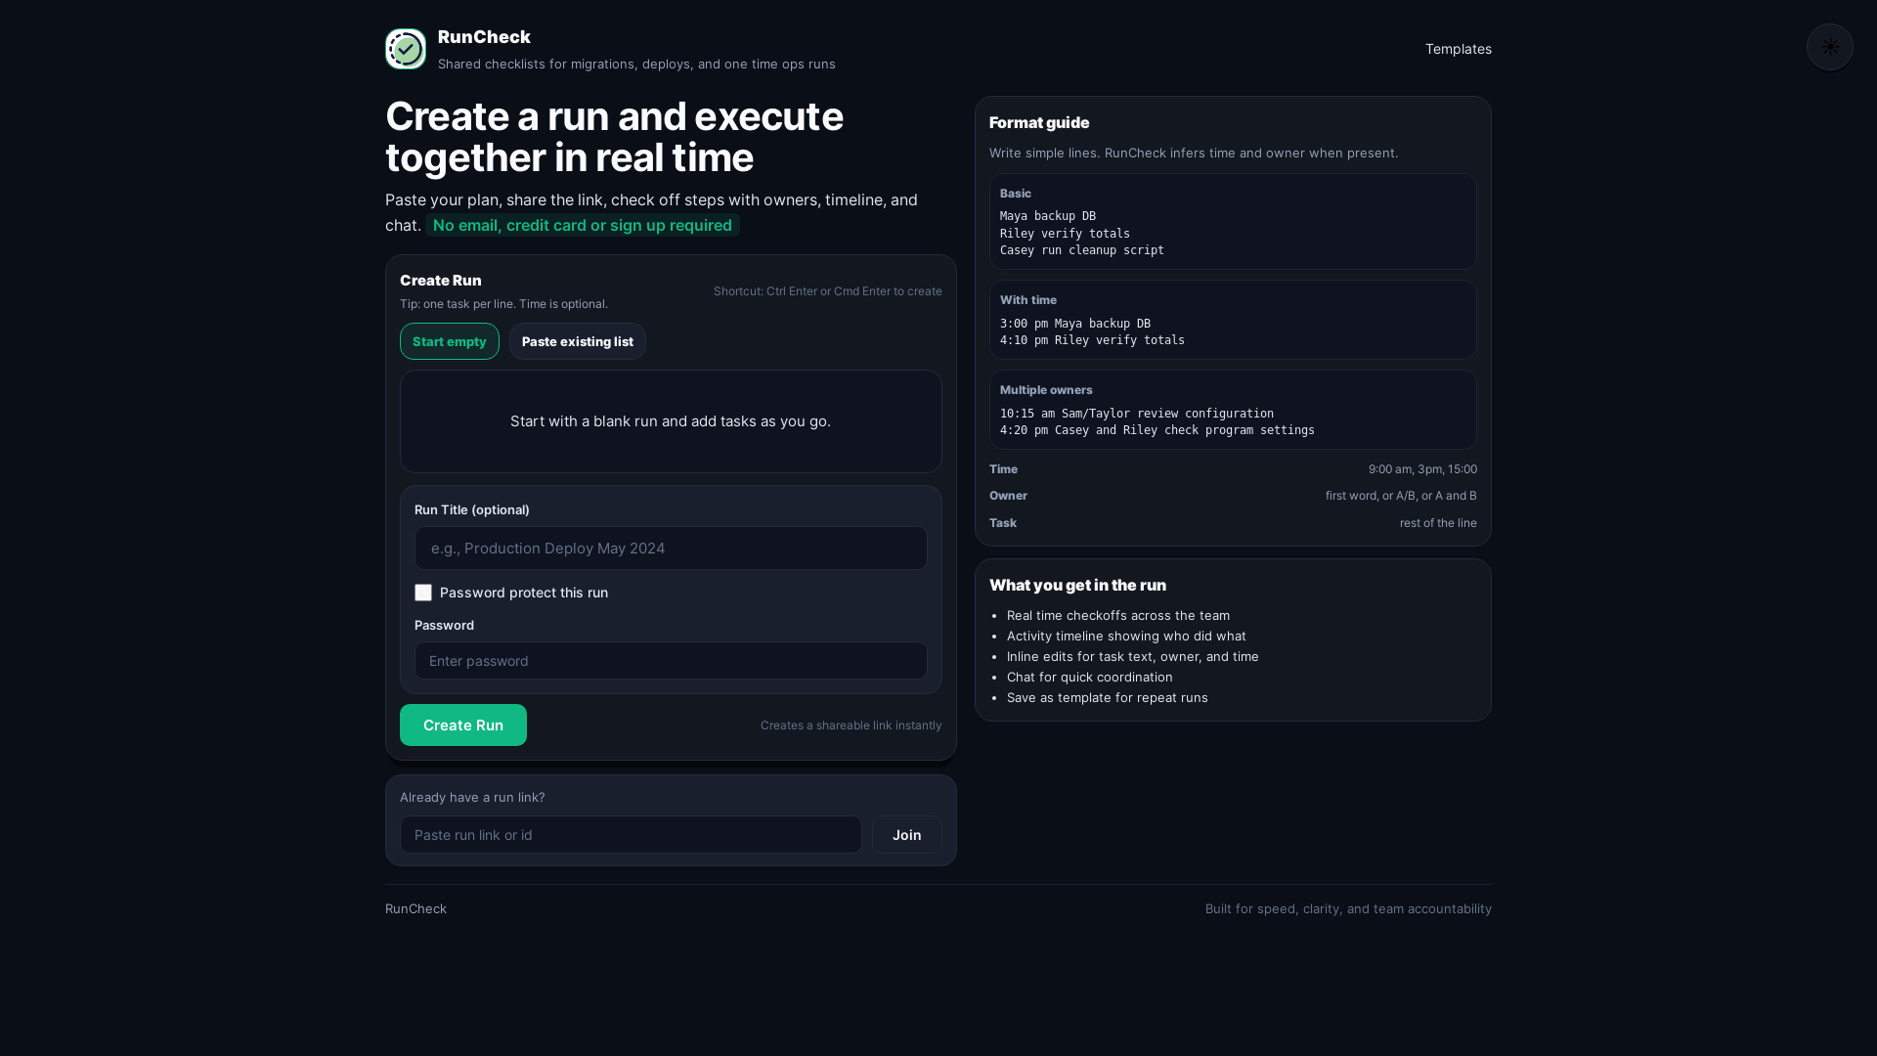Open the Templates page
The width and height of the screenshot is (1877, 1056).
point(1458,49)
